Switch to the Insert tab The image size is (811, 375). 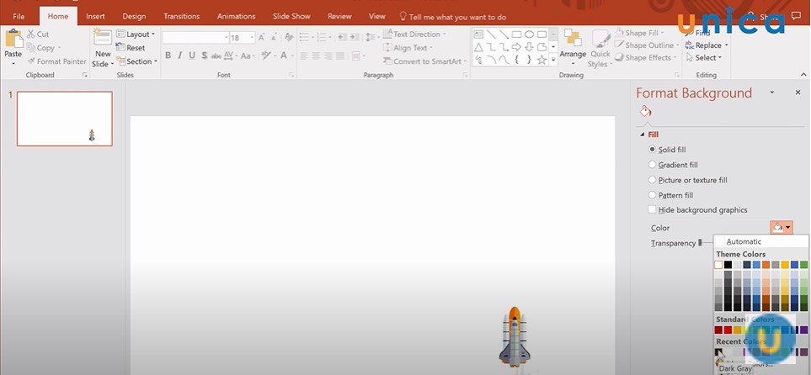[95, 16]
